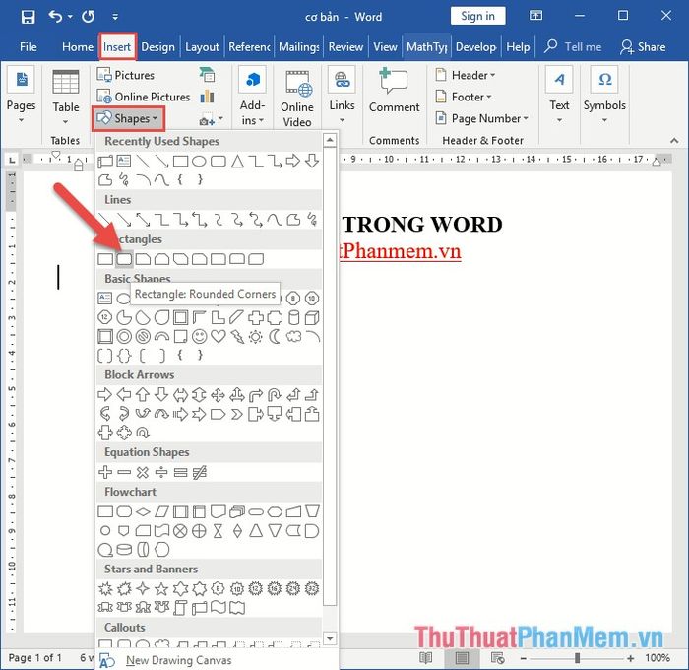
Task: Click the Tell me search box
Action: tap(573, 46)
